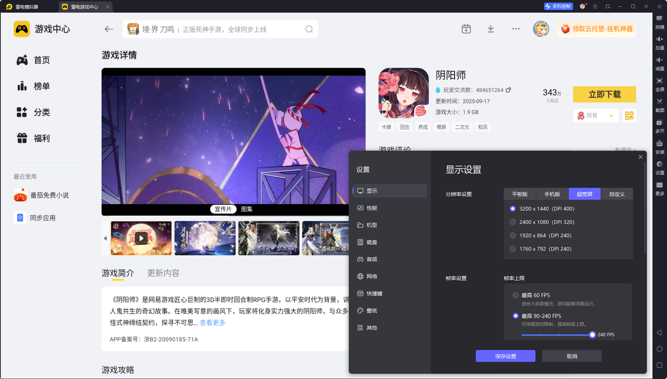667x379 pixels.
Task: 打开磁盘设置
Action: pyautogui.click(x=371, y=242)
